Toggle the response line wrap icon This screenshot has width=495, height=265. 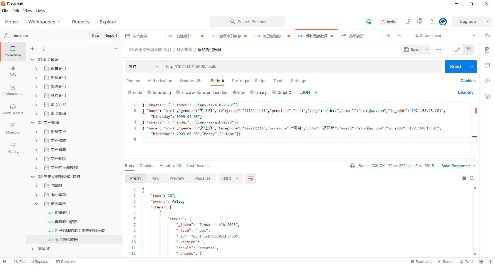click(250, 179)
